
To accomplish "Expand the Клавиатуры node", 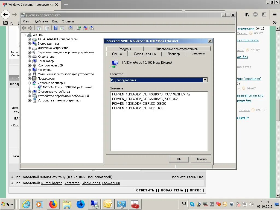I will click(30, 57).
